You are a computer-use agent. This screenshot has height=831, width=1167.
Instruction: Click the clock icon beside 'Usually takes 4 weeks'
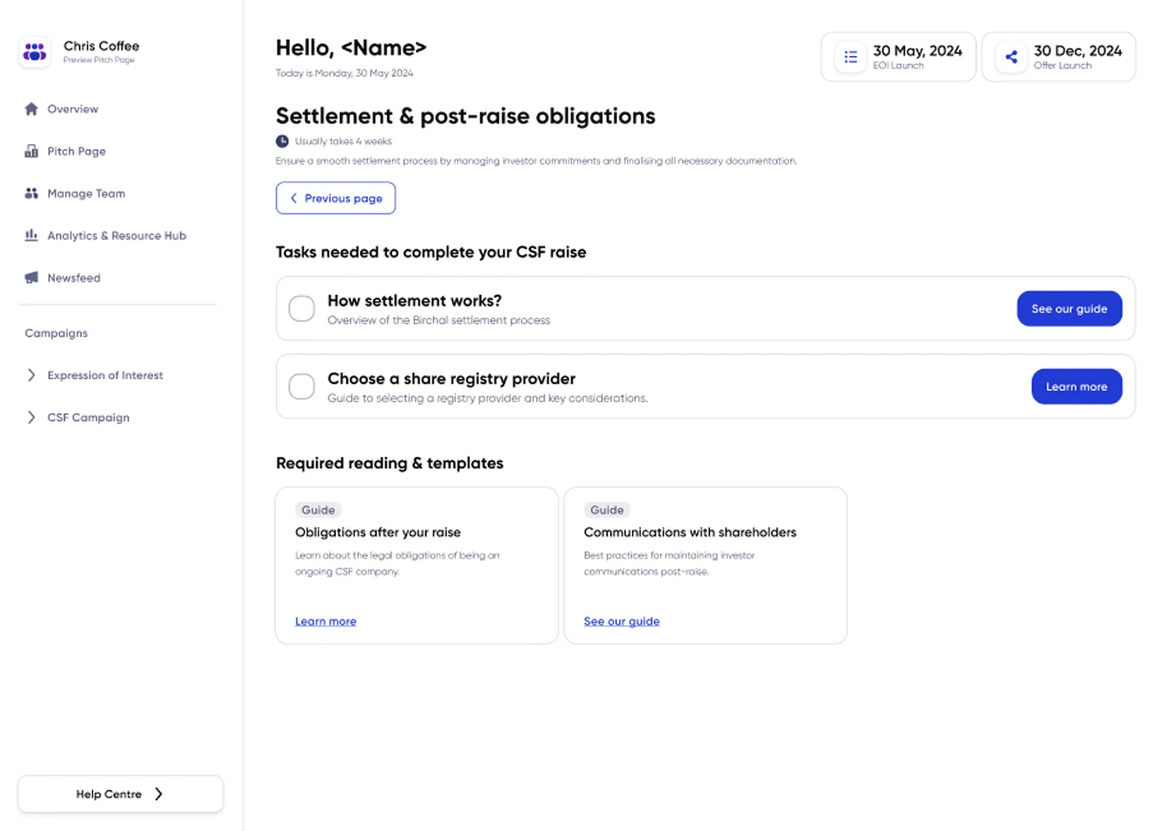click(x=283, y=142)
